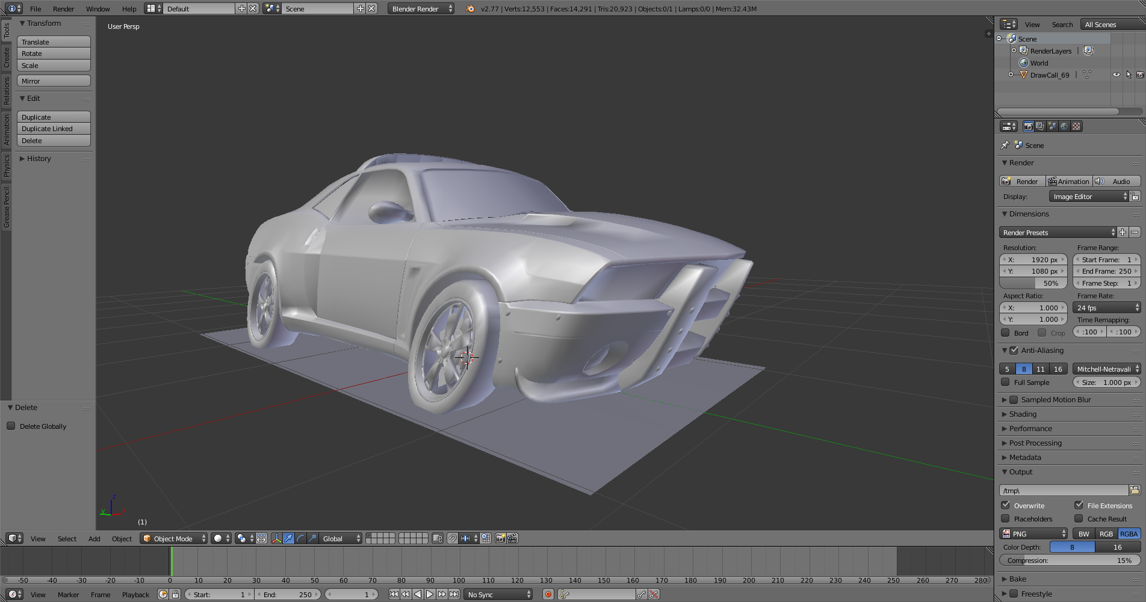Hide DrawCall_69 with the eye icon
Image resolution: width=1146 pixels, height=602 pixels.
coord(1117,75)
